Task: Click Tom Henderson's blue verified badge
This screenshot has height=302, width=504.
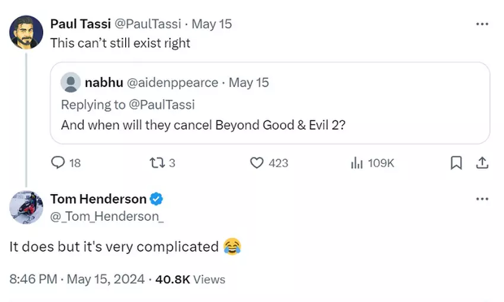Action: 158,199
